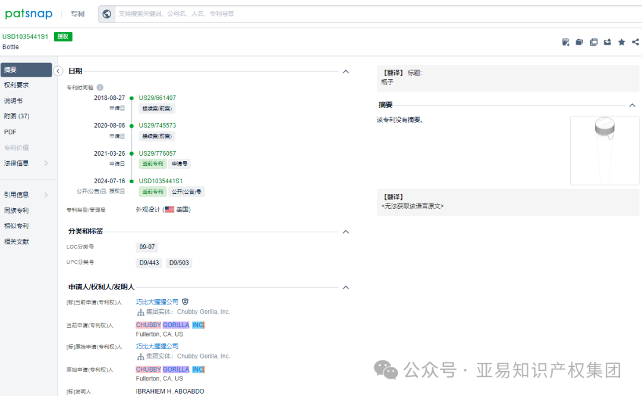Click the 授权 status badge

(x=62, y=36)
